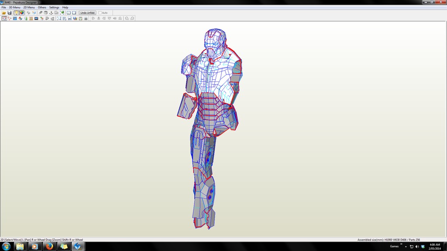Open the Others menu

coord(42,7)
